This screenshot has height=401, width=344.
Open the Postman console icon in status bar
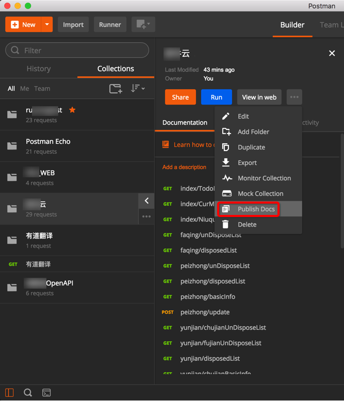coord(46,393)
